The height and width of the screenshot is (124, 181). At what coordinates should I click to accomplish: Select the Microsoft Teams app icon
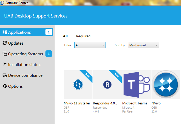[137, 84]
